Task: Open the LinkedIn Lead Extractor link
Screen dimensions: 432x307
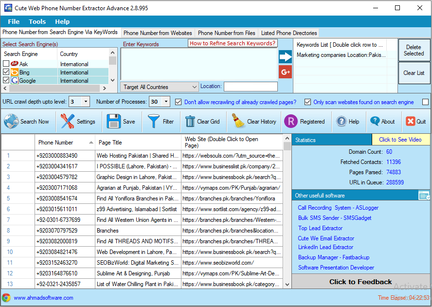Action: pos(325,247)
